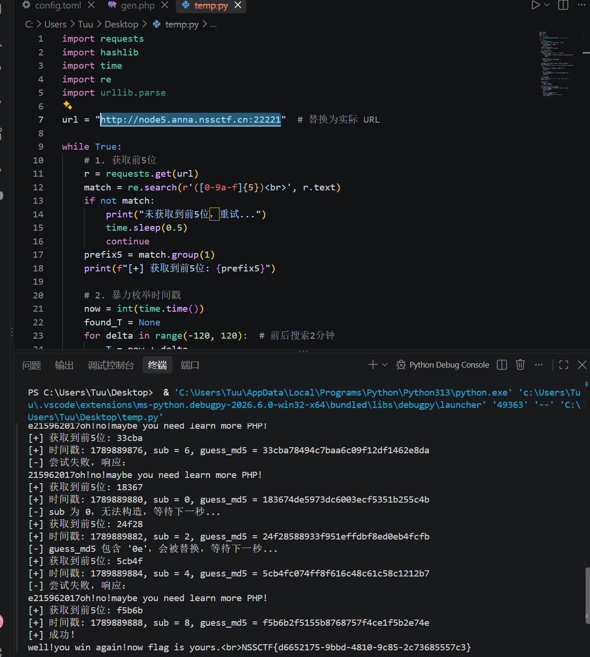Open the 输出 panel tab
This screenshot has height=657, width=590.
coord(64,365)
